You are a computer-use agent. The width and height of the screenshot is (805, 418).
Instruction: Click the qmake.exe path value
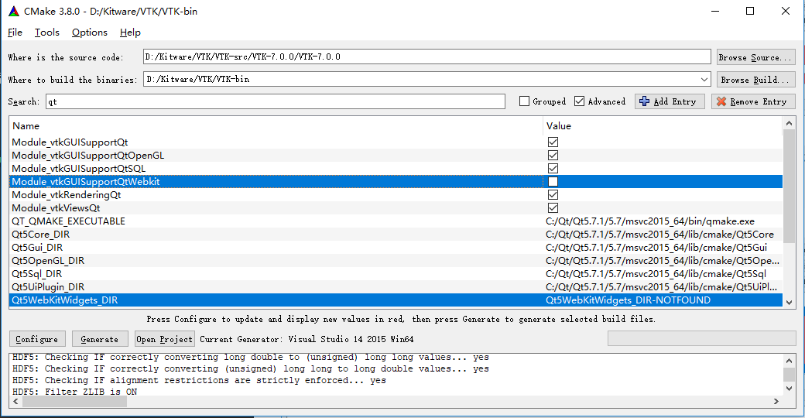(x=650, y=221)
